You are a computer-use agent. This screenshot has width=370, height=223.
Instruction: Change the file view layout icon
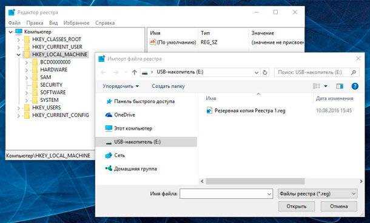pos(316,86)
